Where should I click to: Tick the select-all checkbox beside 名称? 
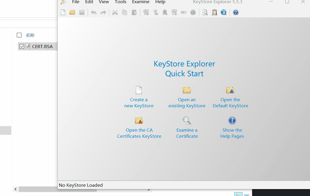coord(19,35)
